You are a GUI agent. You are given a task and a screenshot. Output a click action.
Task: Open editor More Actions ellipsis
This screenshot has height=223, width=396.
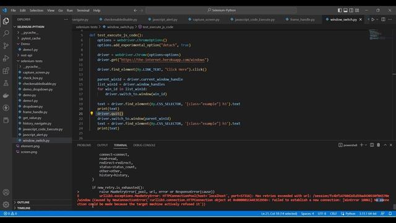point(390,19)
